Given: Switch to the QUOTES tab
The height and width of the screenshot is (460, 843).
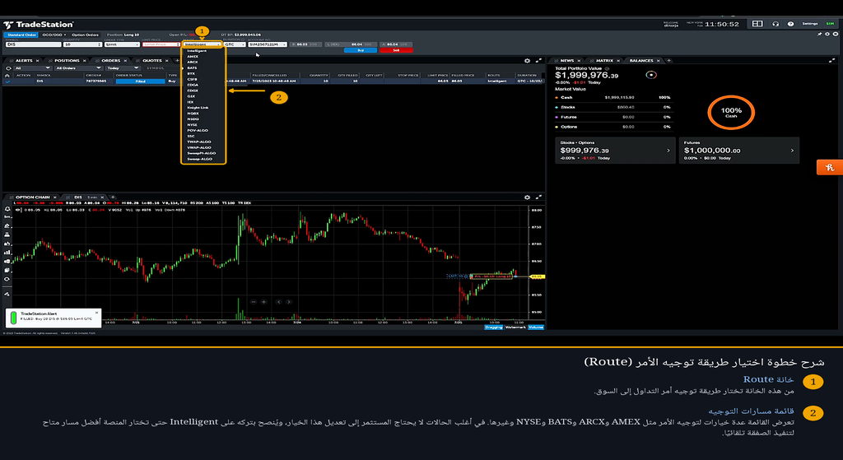Looking at the screenshot, I should [152, 61].
